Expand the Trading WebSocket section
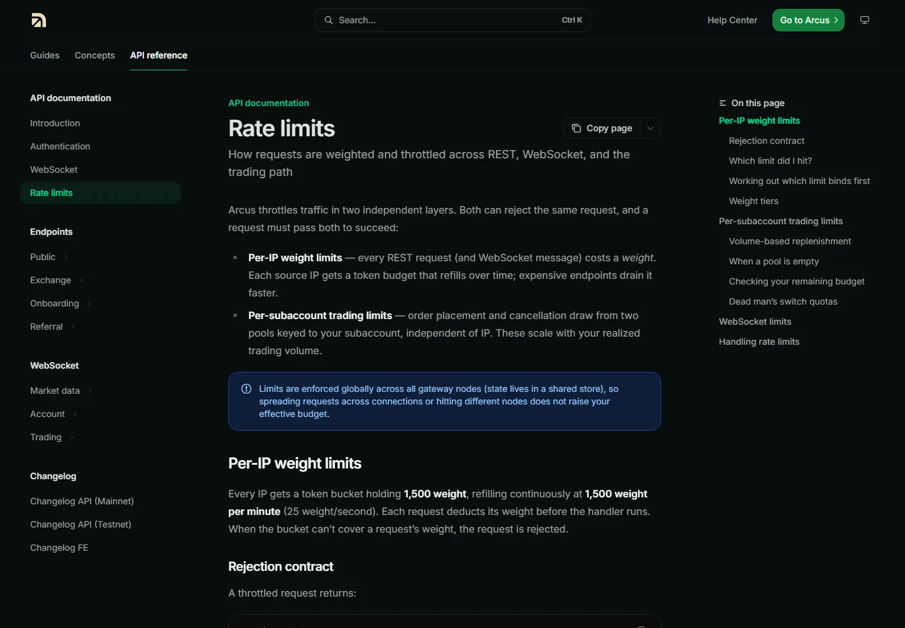The image size is (905, 628). pos(72,437)
